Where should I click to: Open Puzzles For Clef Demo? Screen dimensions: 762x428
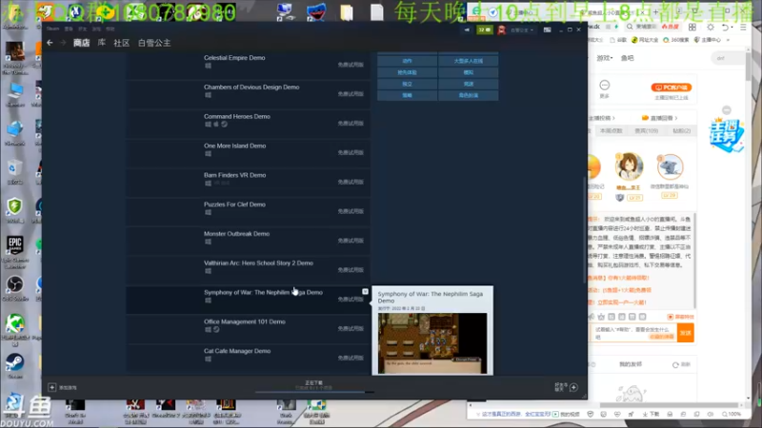234,204
